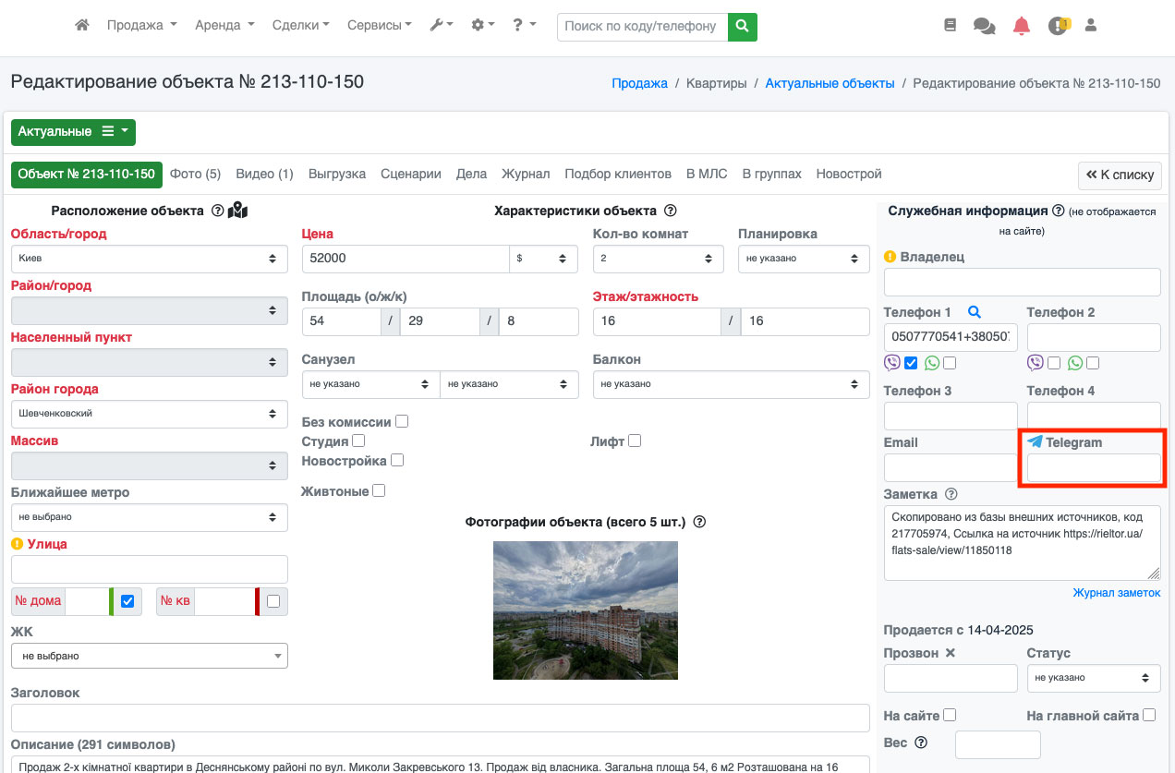This screenshot has width=1175, height=773.
Task: Expand the Кол-во комнат dropdown
Action: click(x=658, y=259)
